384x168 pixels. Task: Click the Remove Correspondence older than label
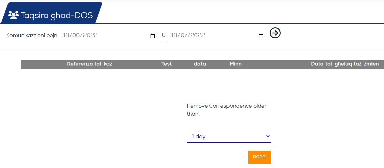[226, 110]
